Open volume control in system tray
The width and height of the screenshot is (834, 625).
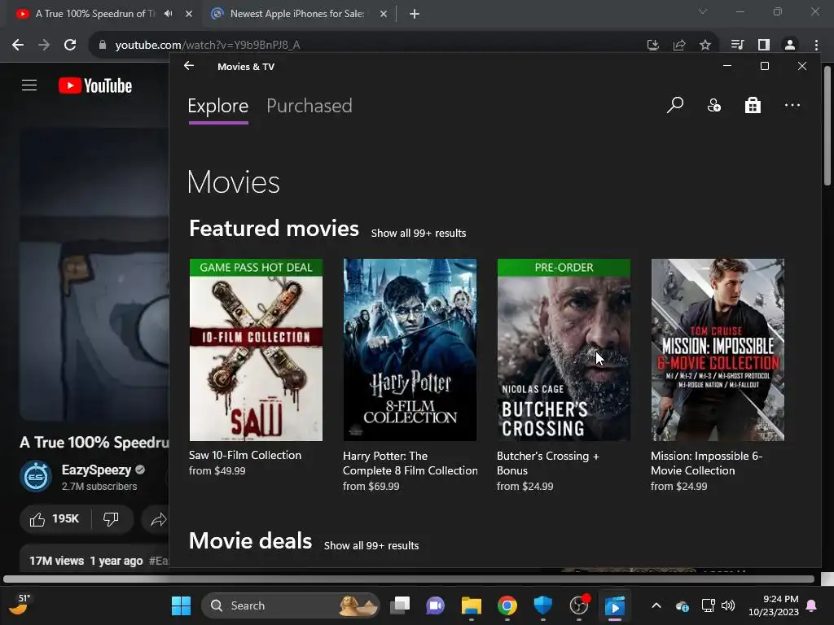(728, 605)
